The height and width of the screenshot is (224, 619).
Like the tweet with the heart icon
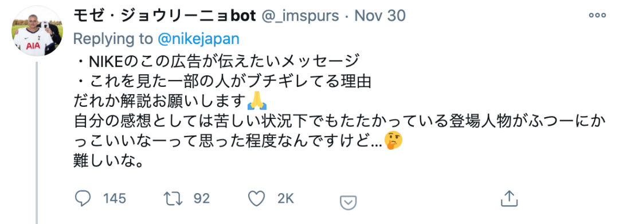(258, 198)
